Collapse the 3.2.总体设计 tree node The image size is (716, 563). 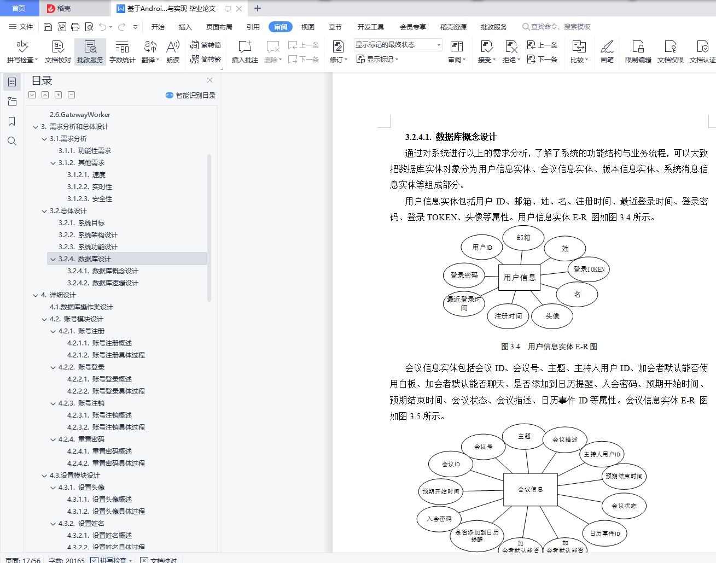coord(44,211)
